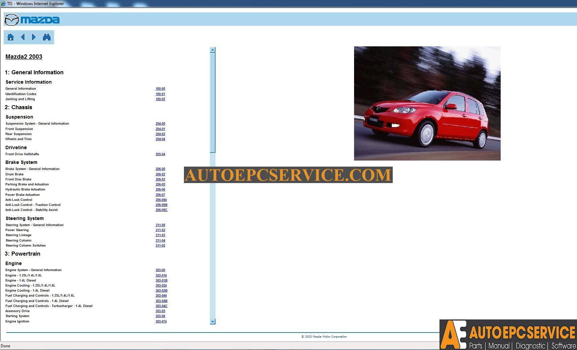
Task: Open section link 100-02
Action: tap(160, 99)
